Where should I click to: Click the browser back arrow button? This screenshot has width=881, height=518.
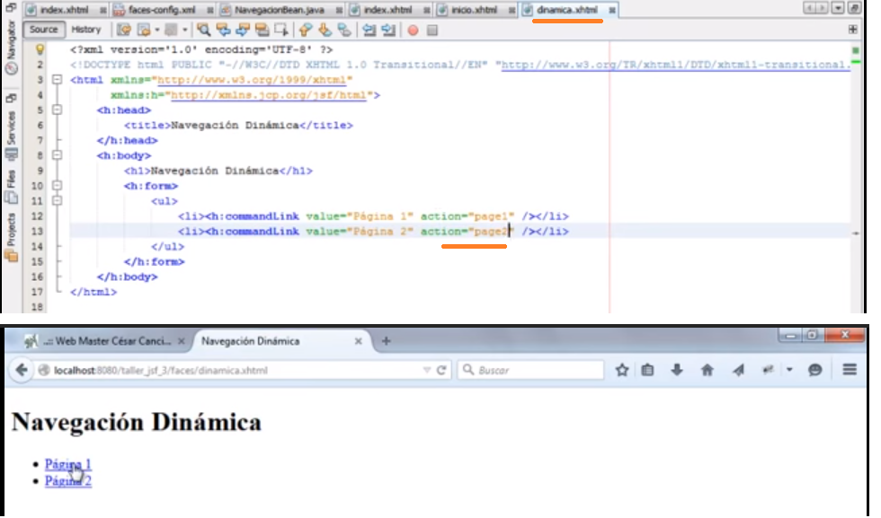pos(22,370)
